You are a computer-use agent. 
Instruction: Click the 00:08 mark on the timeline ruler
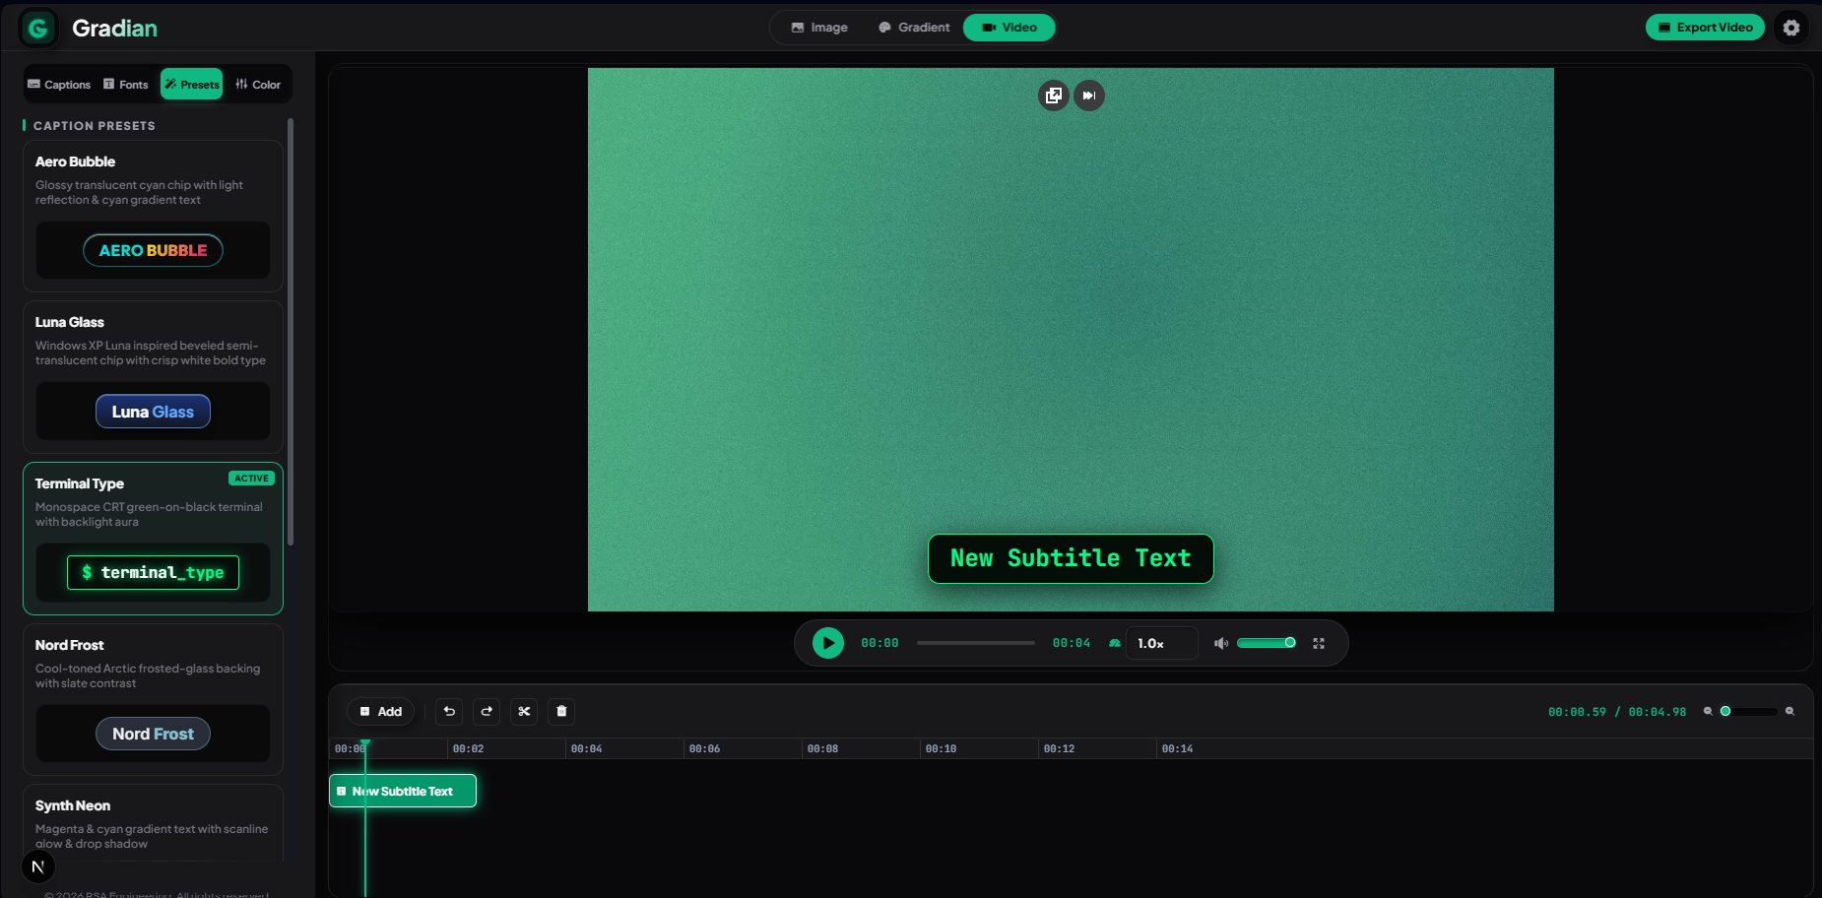click(822, 749)
